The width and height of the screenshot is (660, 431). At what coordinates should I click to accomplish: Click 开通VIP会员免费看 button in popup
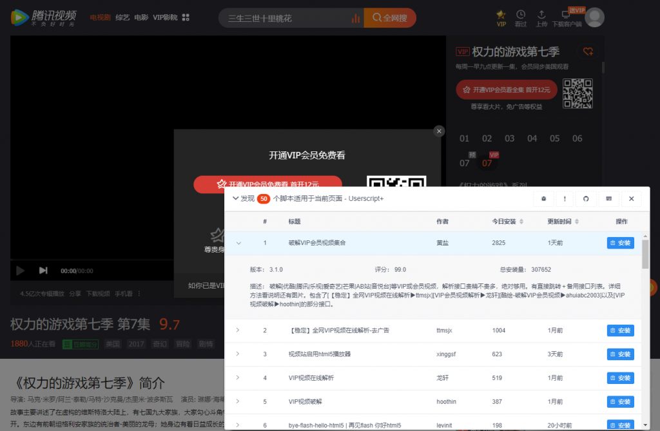click(267, 184)
